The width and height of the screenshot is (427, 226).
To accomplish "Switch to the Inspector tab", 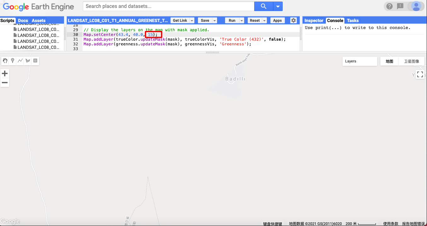I will (314, 20).
